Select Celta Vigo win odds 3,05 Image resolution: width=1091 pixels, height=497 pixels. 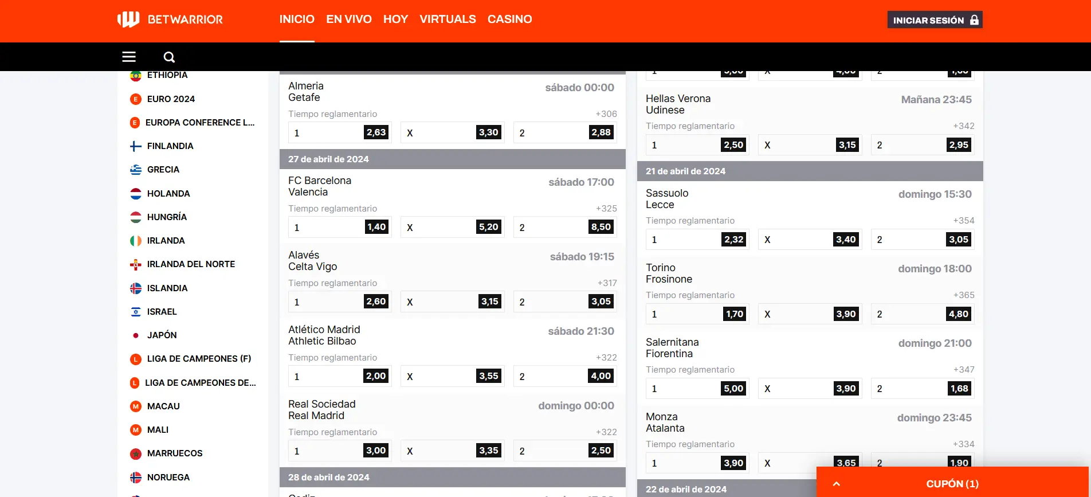coord(565,302)
